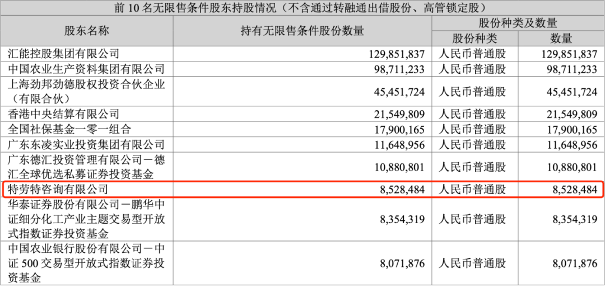Screen dimensions: 605x288
Task: Click 98,711,233 under the rightmost 数量 header
Action: (573, 69)
